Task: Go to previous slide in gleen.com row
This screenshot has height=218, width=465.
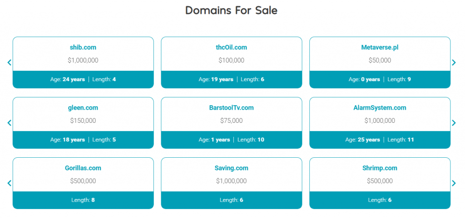Action: [9, 123]
